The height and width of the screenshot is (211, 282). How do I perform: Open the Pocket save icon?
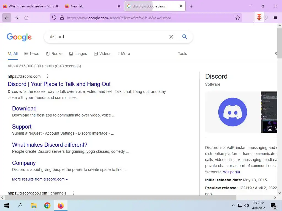click(266, 18)
